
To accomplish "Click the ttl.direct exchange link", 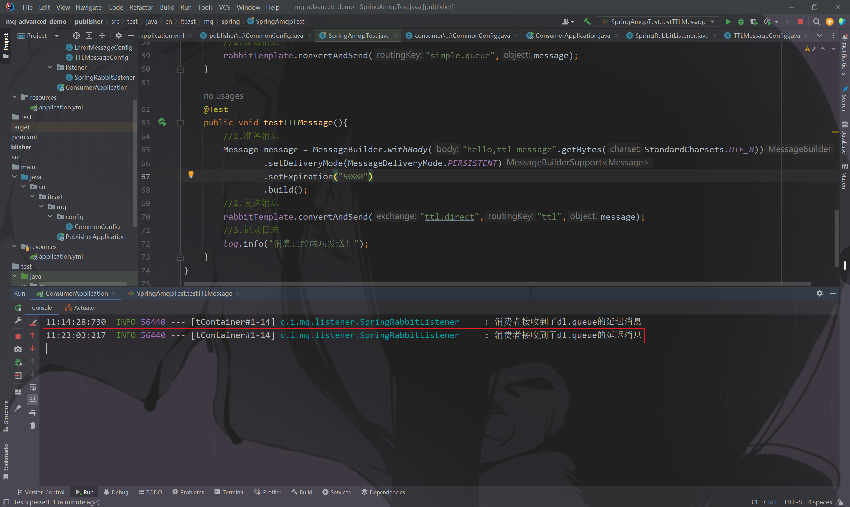I will pos(449,217).
